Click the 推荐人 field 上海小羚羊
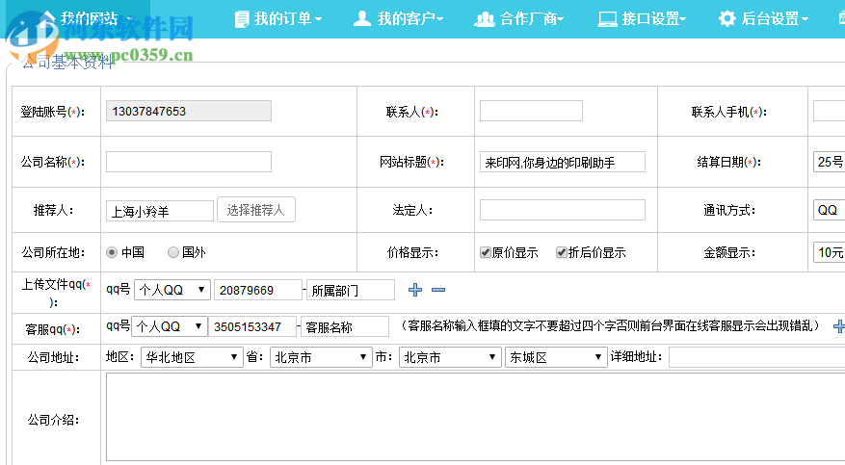This screenshot has height=465, width=845. (x=160, y=211)
